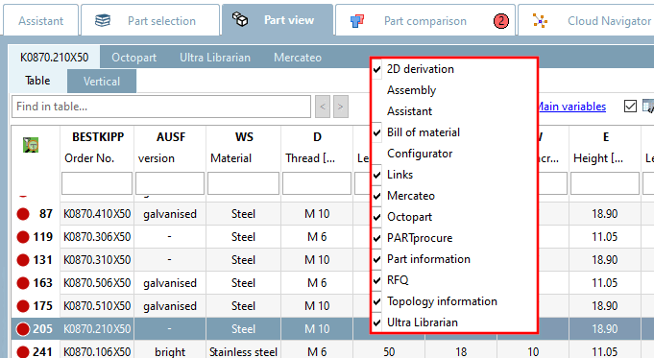Click the filter field under Material
654x358 pixels.
tap(244, 183)
